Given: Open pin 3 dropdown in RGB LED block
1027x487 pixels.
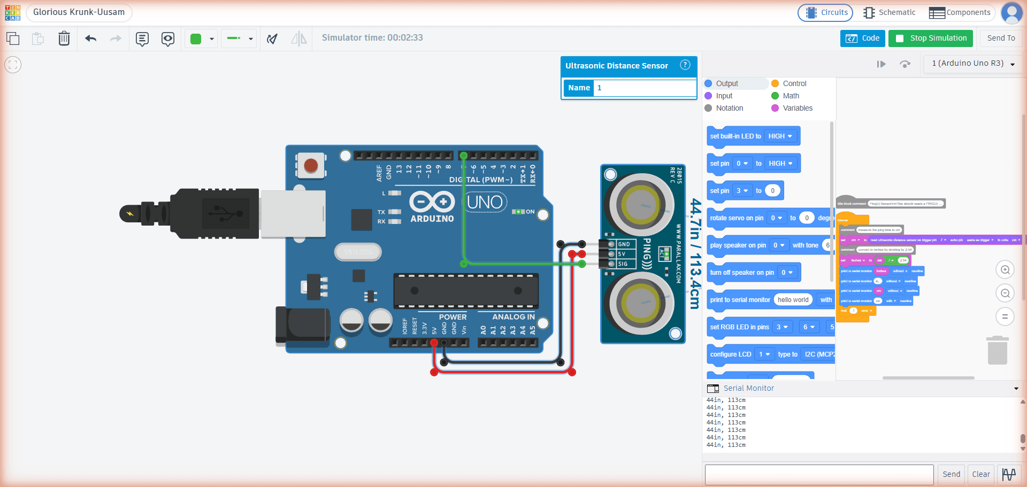Looking at the screenshot, I should click(781, 327).
